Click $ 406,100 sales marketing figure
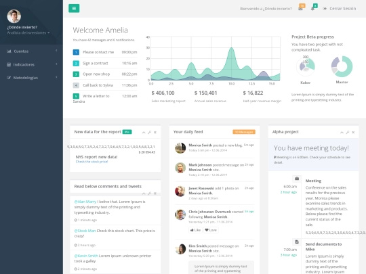The height and width of the screenshot is (274, 366). 163,93
